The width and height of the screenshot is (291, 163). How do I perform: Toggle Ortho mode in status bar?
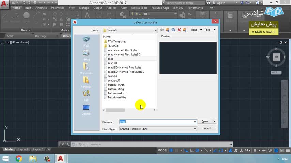192,150
